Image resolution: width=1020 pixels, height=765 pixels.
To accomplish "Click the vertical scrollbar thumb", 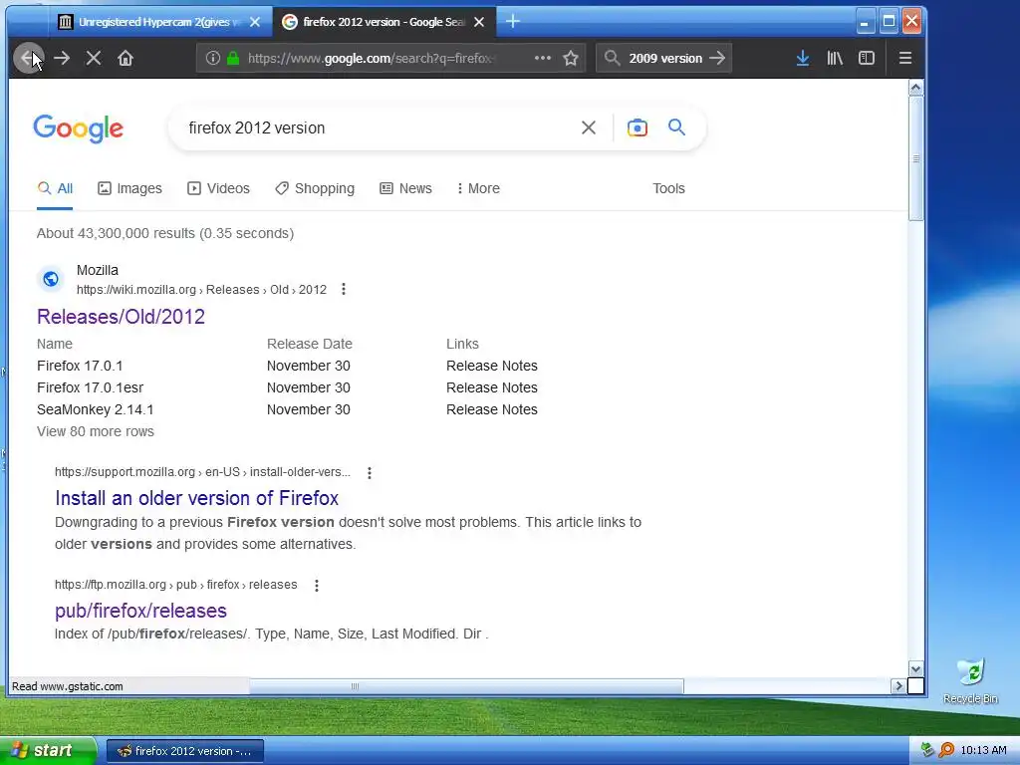I will pos(916,158).
